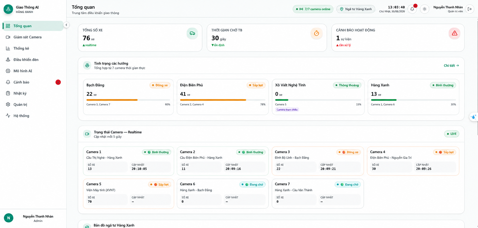Click the Đông xe badge on Bạch Đằng card

coord(160,85)
